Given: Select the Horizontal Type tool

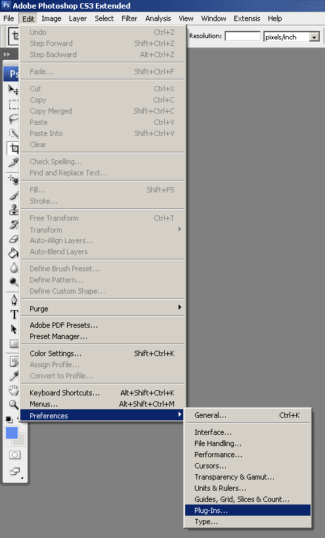Looking at the screenshot, I should [13, 314].
